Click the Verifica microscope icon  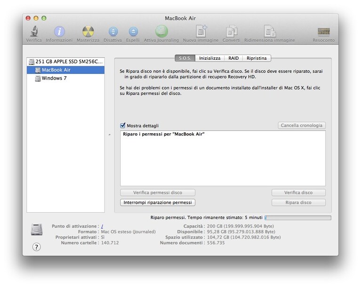34,32
